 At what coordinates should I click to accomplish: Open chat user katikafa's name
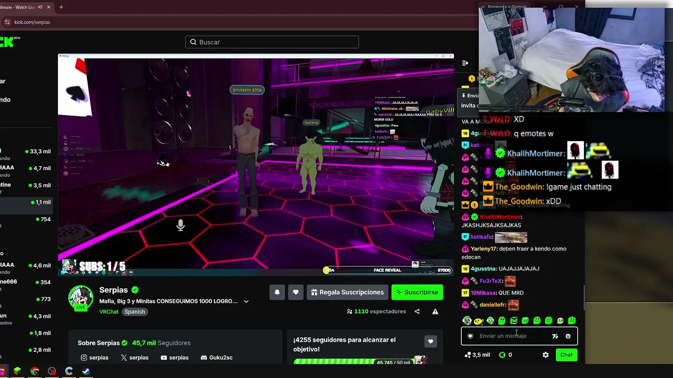click(482, 237)
